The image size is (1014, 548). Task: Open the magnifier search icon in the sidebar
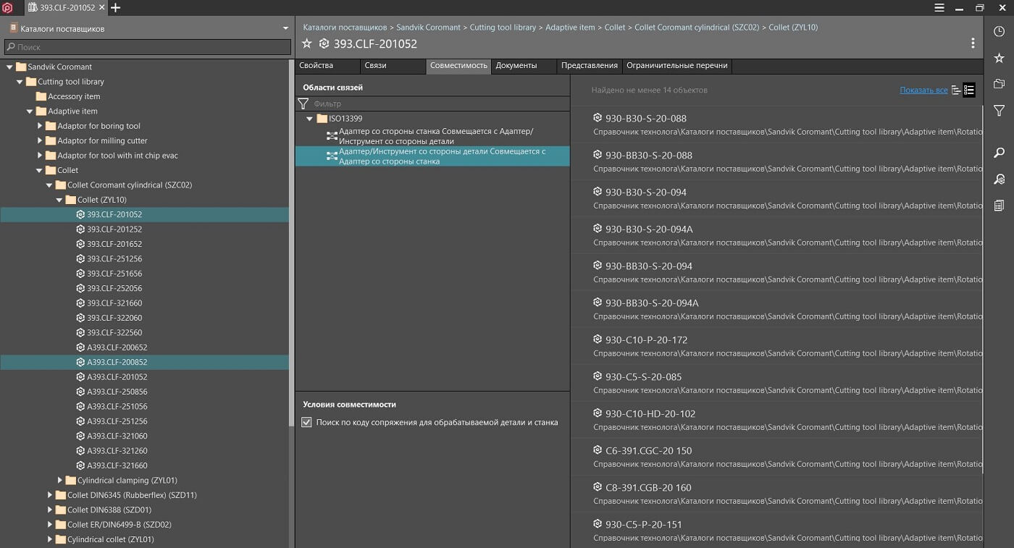999,153
